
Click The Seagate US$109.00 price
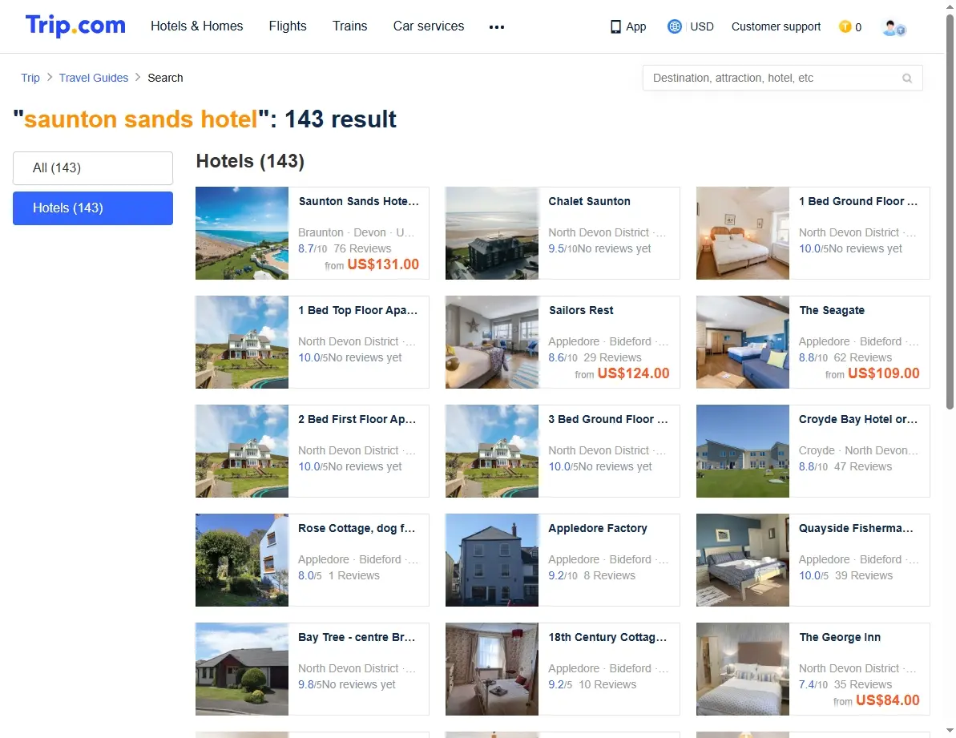(x=884, y=373)
